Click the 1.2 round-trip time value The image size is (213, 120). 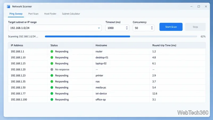coord(154,51)
